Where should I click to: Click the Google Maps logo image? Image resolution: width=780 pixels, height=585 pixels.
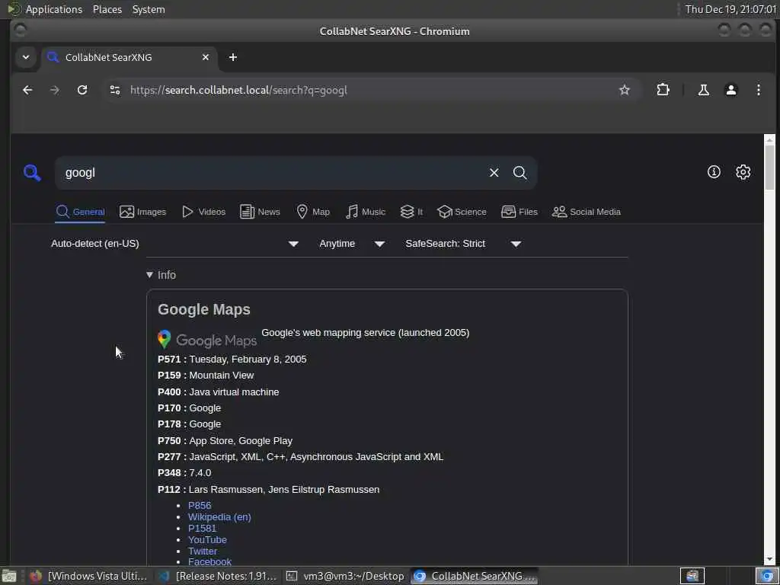click(x=207, y=340)
